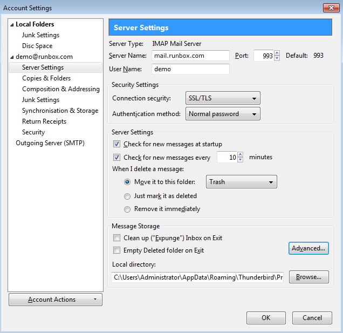Open the Authentication method dropdown
This screenshot has width=343, height=333.
[223, 114]
